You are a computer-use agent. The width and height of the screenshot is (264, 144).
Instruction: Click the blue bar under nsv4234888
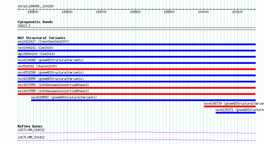(x=136, y=63)
